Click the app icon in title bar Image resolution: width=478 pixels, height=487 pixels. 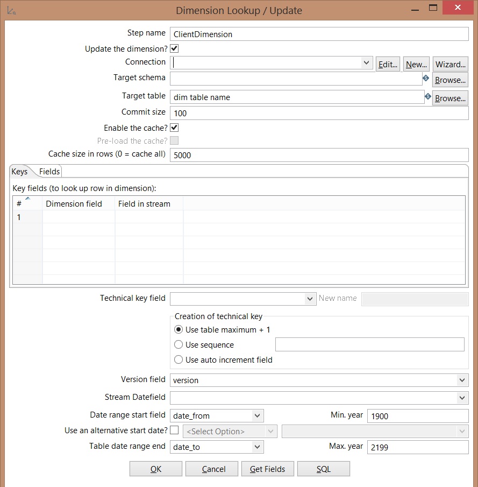click(11, 10)
